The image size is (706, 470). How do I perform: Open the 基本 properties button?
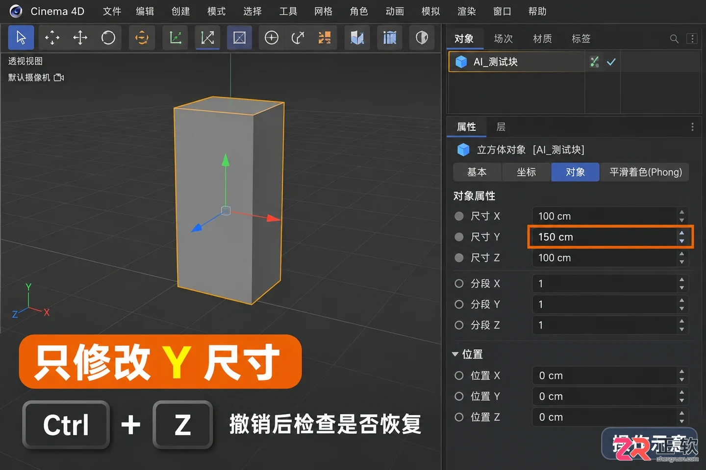coord(477,172)
